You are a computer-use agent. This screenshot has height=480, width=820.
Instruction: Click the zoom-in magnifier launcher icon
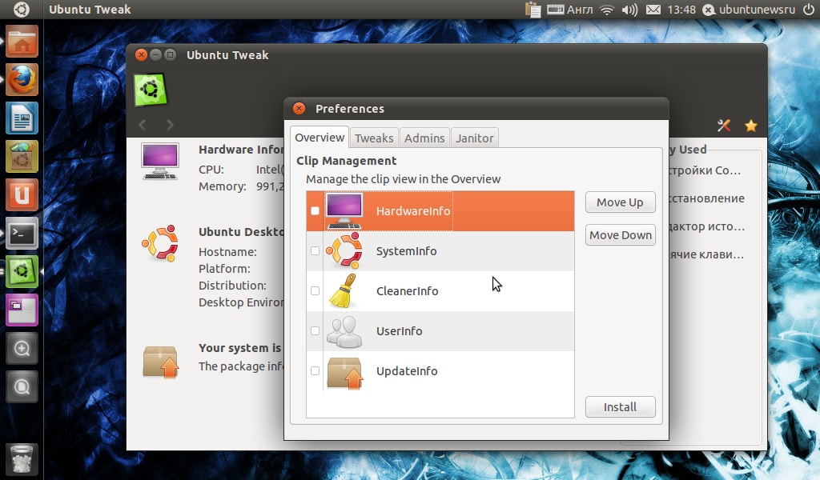click(22, 348)
